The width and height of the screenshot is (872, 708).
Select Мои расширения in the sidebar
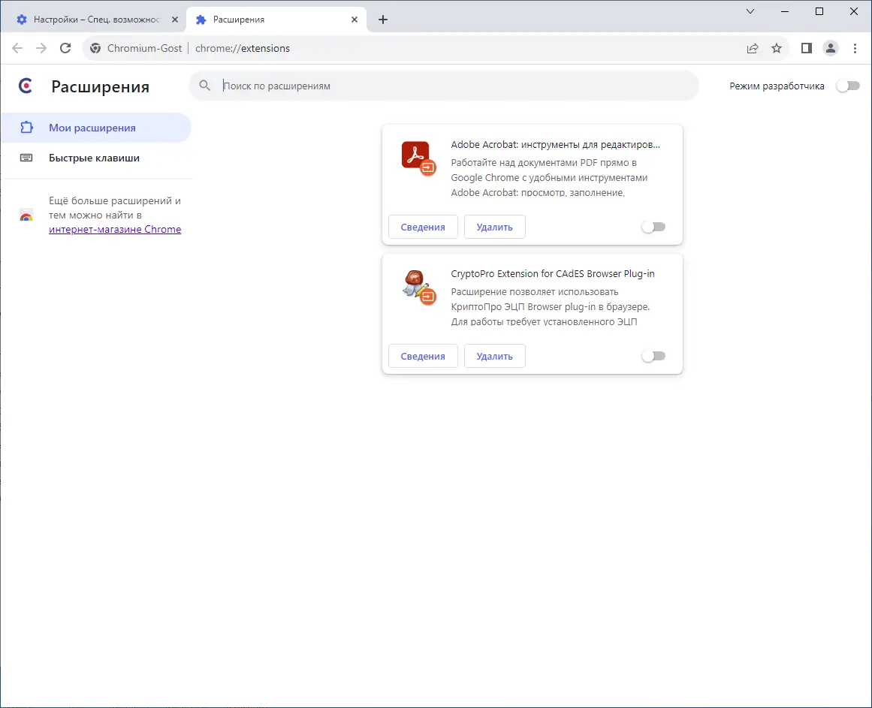pos(95,128)
